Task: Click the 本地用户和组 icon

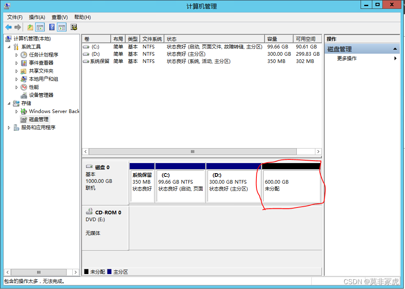Action: 23,79
